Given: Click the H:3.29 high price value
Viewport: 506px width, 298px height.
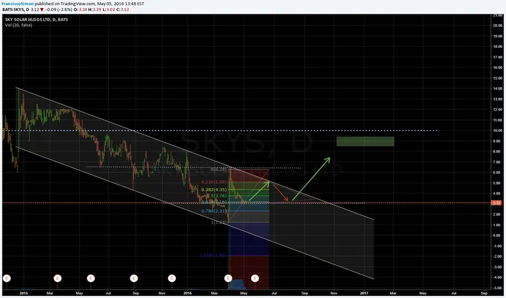Looking at the screenshot, I should click(x=95, y=10).
